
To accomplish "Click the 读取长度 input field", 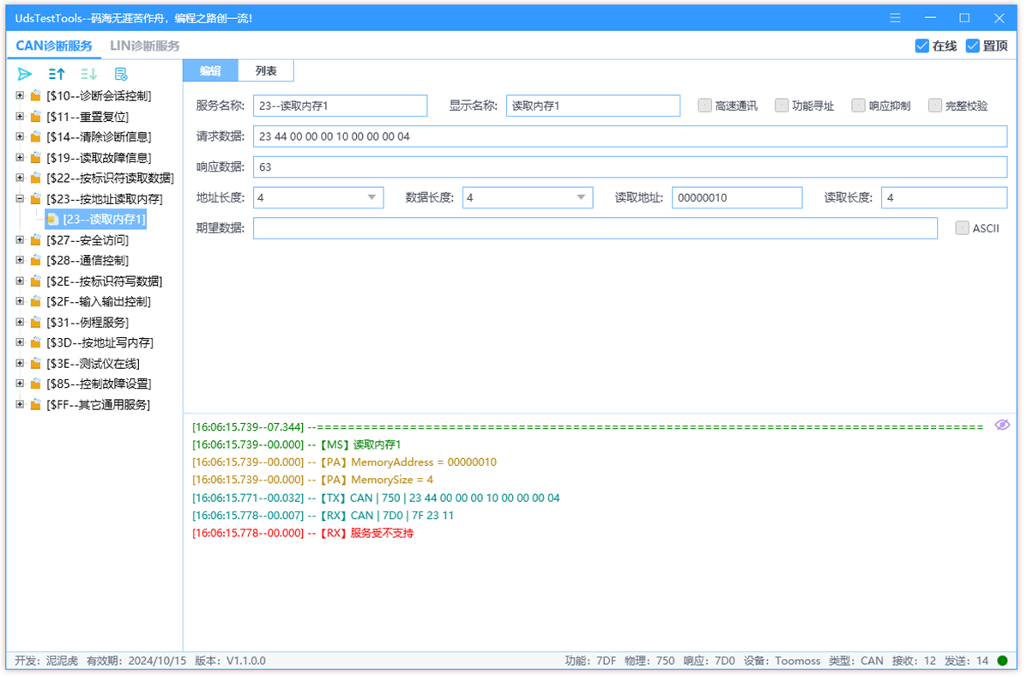I will (x=944, y=197).
